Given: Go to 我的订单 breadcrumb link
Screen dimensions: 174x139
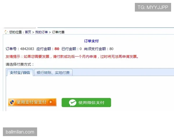Looking at the screenshot, I should (41, 32).
